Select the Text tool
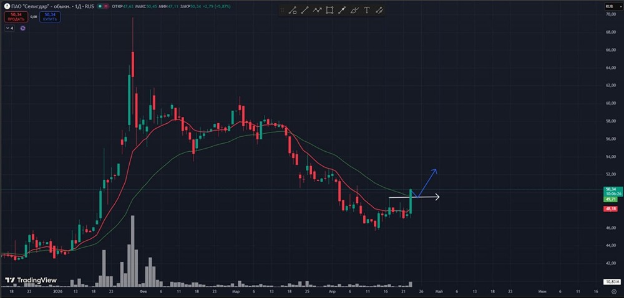The width and height of the screenshot is (624, 298). click(366, 11)
